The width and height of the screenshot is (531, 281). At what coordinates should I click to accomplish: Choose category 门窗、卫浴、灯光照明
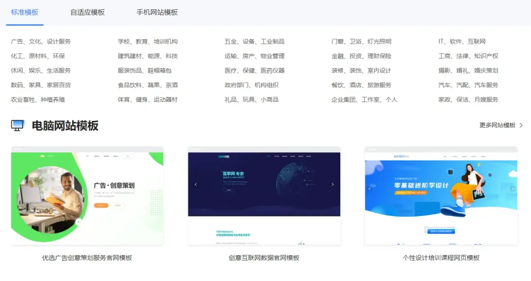pos(361,42)
